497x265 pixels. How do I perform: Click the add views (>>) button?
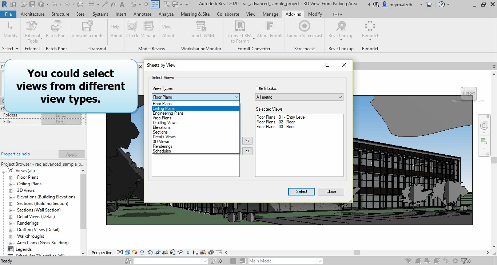[247, 141]
